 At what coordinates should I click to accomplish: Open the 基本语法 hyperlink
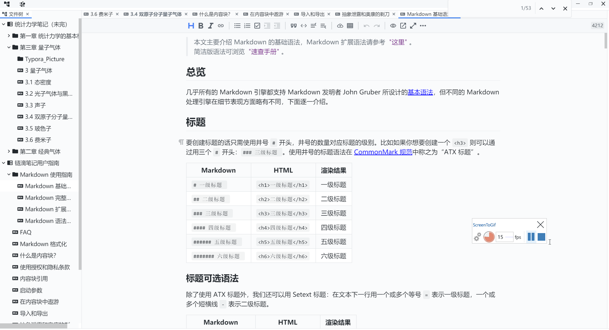coord(420,92)
